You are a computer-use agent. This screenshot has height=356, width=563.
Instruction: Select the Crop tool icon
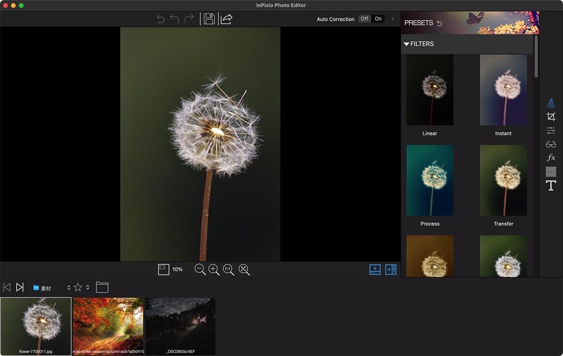click(x=551, y=116)
